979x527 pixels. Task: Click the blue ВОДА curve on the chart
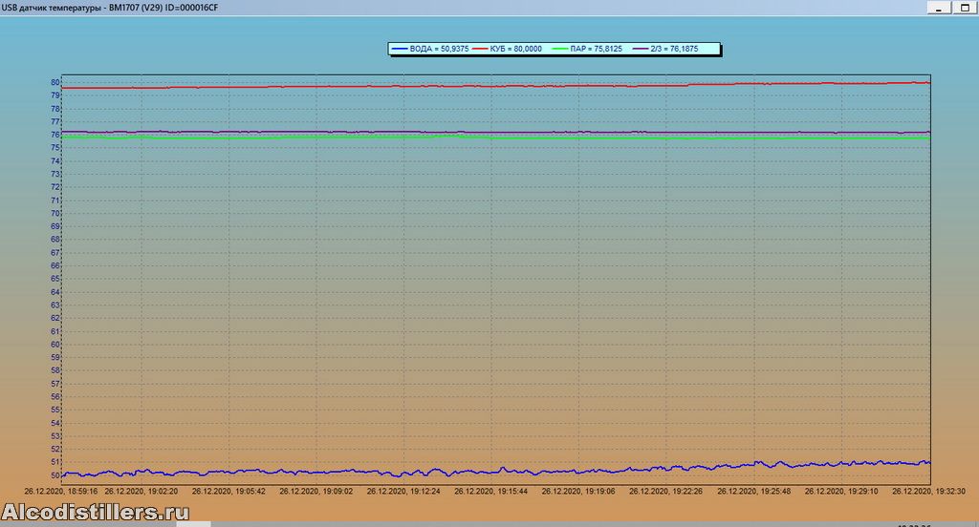pos(478,472)
